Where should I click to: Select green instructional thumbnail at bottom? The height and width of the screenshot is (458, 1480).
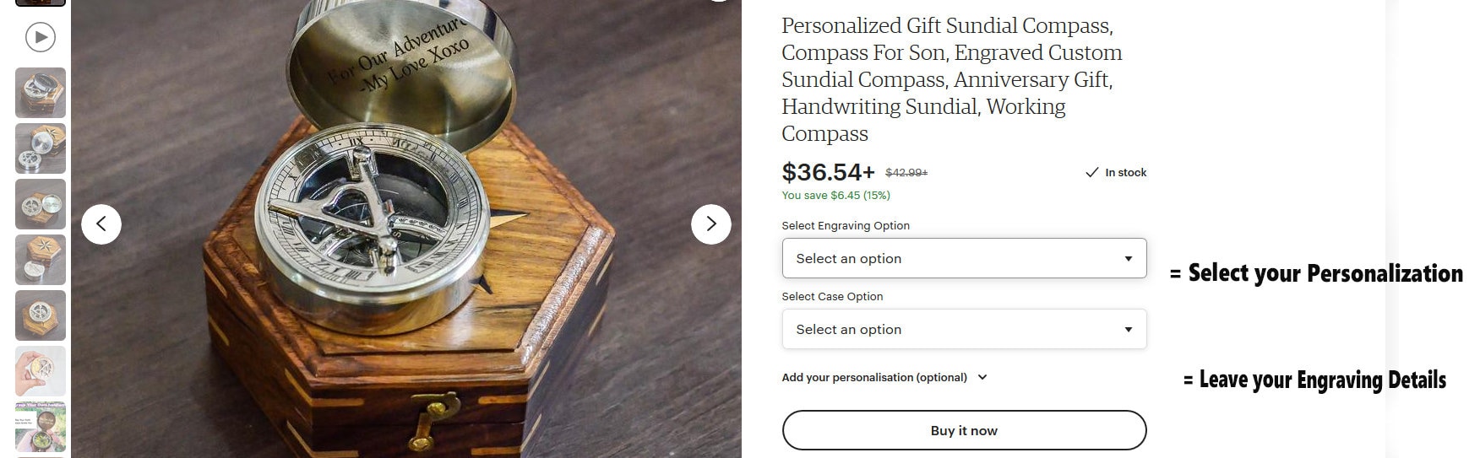coord(41,427)
